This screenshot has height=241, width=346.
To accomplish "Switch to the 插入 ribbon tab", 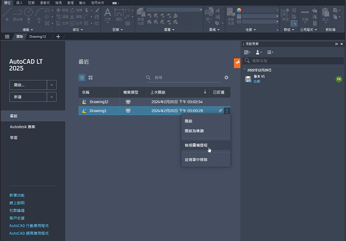I will (19, 3).
